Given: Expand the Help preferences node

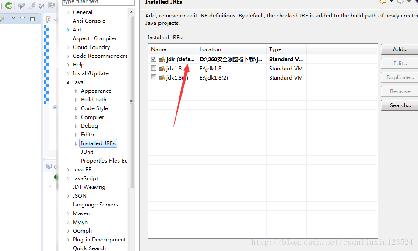Looking at the screenshot, I should point(68,65).
